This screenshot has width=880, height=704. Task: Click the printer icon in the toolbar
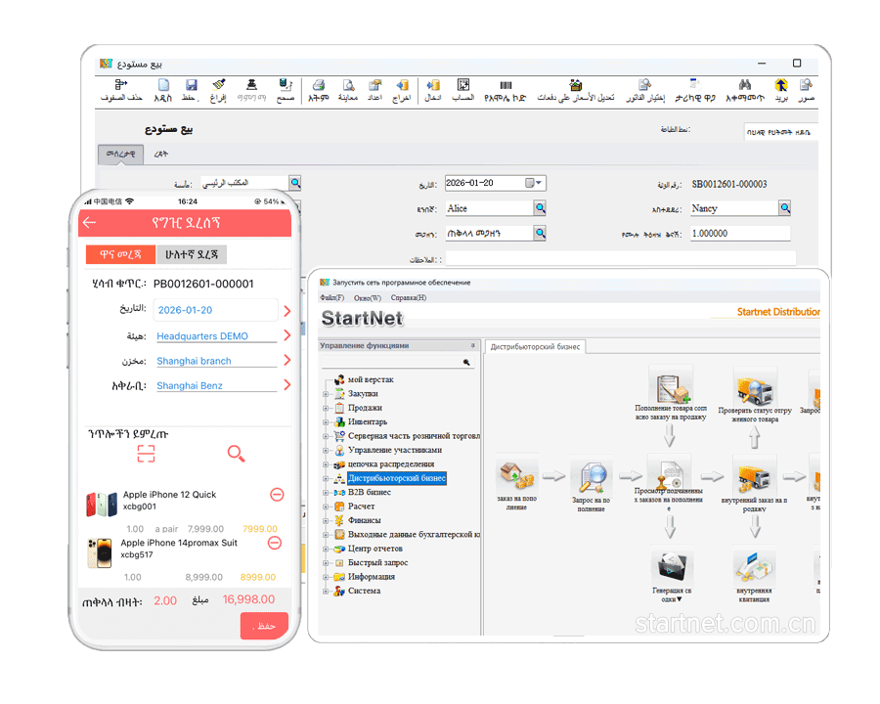tap(318, 86)
